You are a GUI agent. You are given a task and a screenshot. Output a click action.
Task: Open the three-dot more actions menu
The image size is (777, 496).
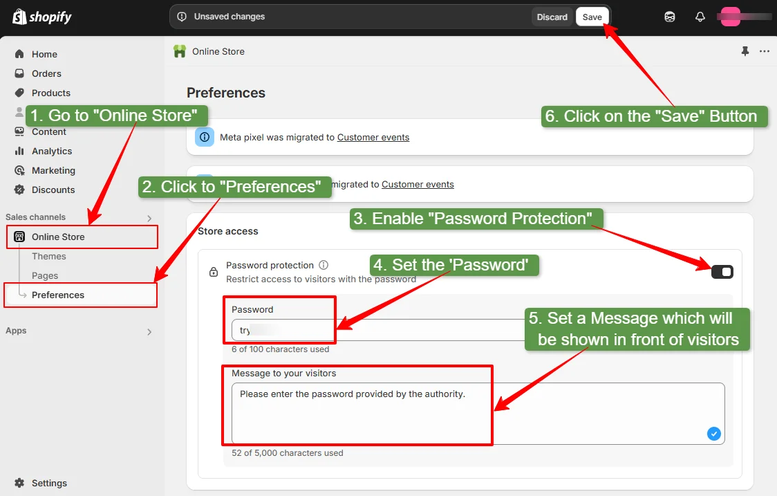(764, 51)
